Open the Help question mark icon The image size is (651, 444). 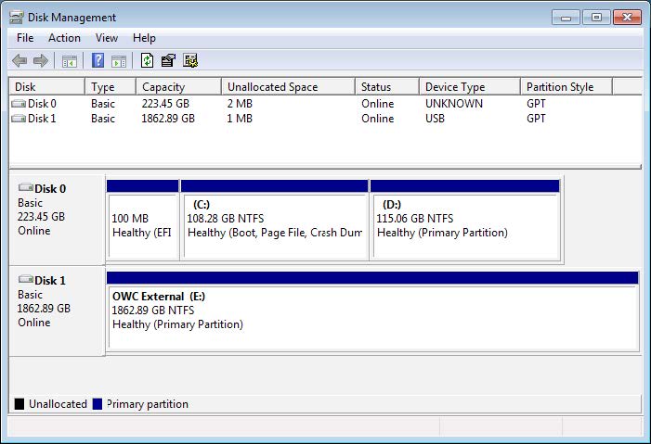coord(98,60)
